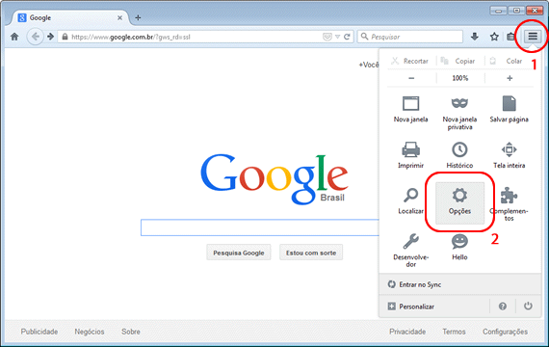The width and height of the screenshot is (549, 347).
Task: Focus the Google search box
Action: pos(260,227)
